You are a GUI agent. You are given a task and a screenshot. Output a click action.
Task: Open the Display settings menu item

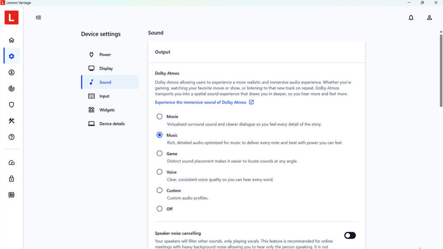(x=110, y=68)
